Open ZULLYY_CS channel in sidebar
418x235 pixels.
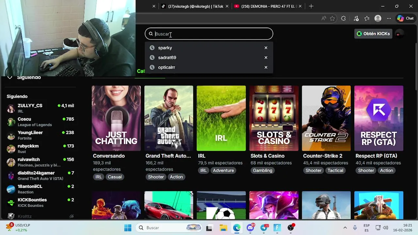[x=41, y=108]
